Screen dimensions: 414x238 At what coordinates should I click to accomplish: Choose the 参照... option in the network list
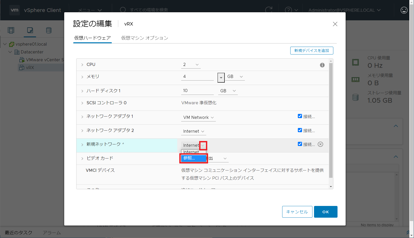coord(194,158)
